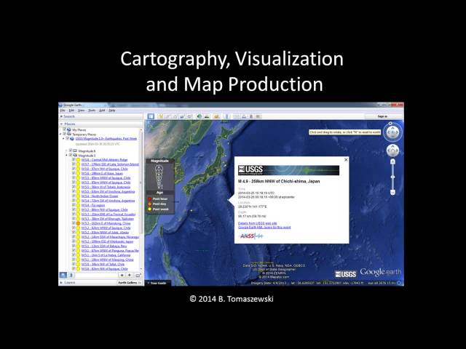The width and height of the screenshot is (466, 349).
Task: Open the Add menu
Action: pos(102,110)
